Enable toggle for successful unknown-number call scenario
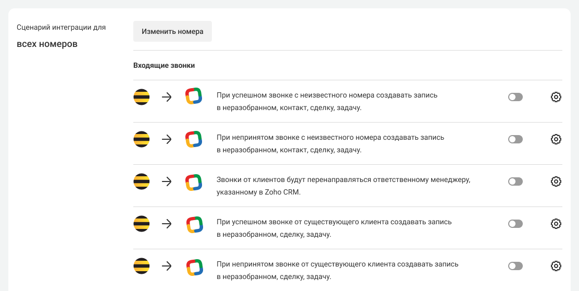This screenshot has width=579, height=291. tap(515, 97)
